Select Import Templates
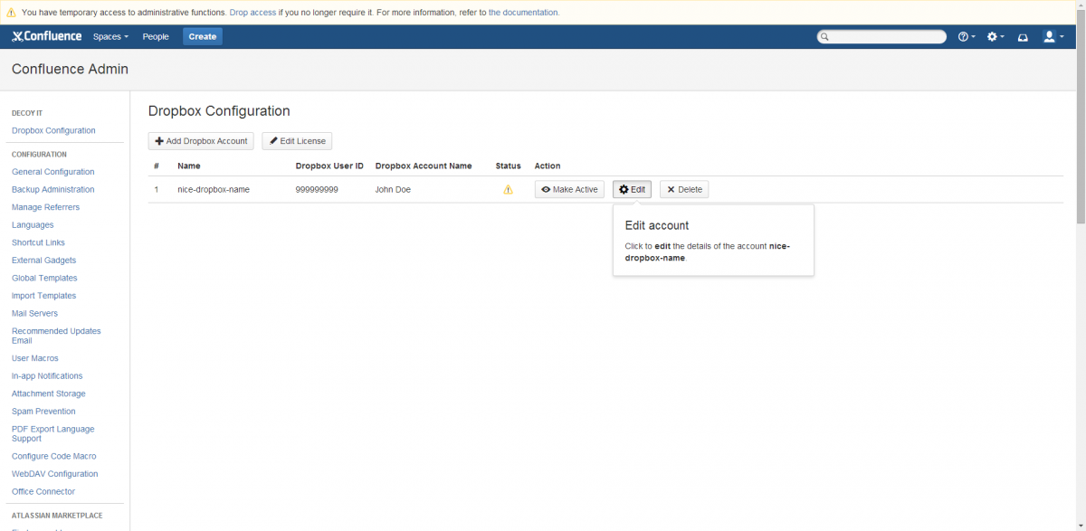The image size is (1086, 531). point(43,296)
